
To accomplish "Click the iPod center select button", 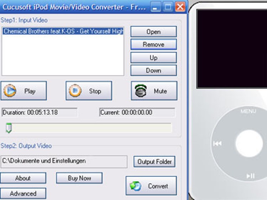I will click(249, 144).
